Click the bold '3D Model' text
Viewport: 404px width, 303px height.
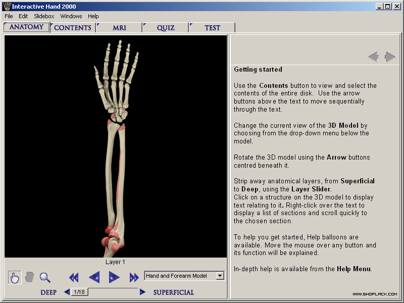343,125
